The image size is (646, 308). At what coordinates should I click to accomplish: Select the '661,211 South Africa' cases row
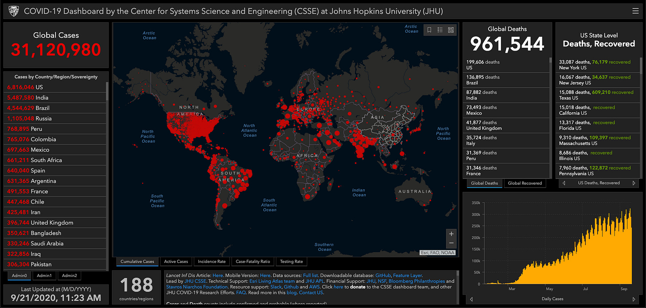[x=55, y=160]
